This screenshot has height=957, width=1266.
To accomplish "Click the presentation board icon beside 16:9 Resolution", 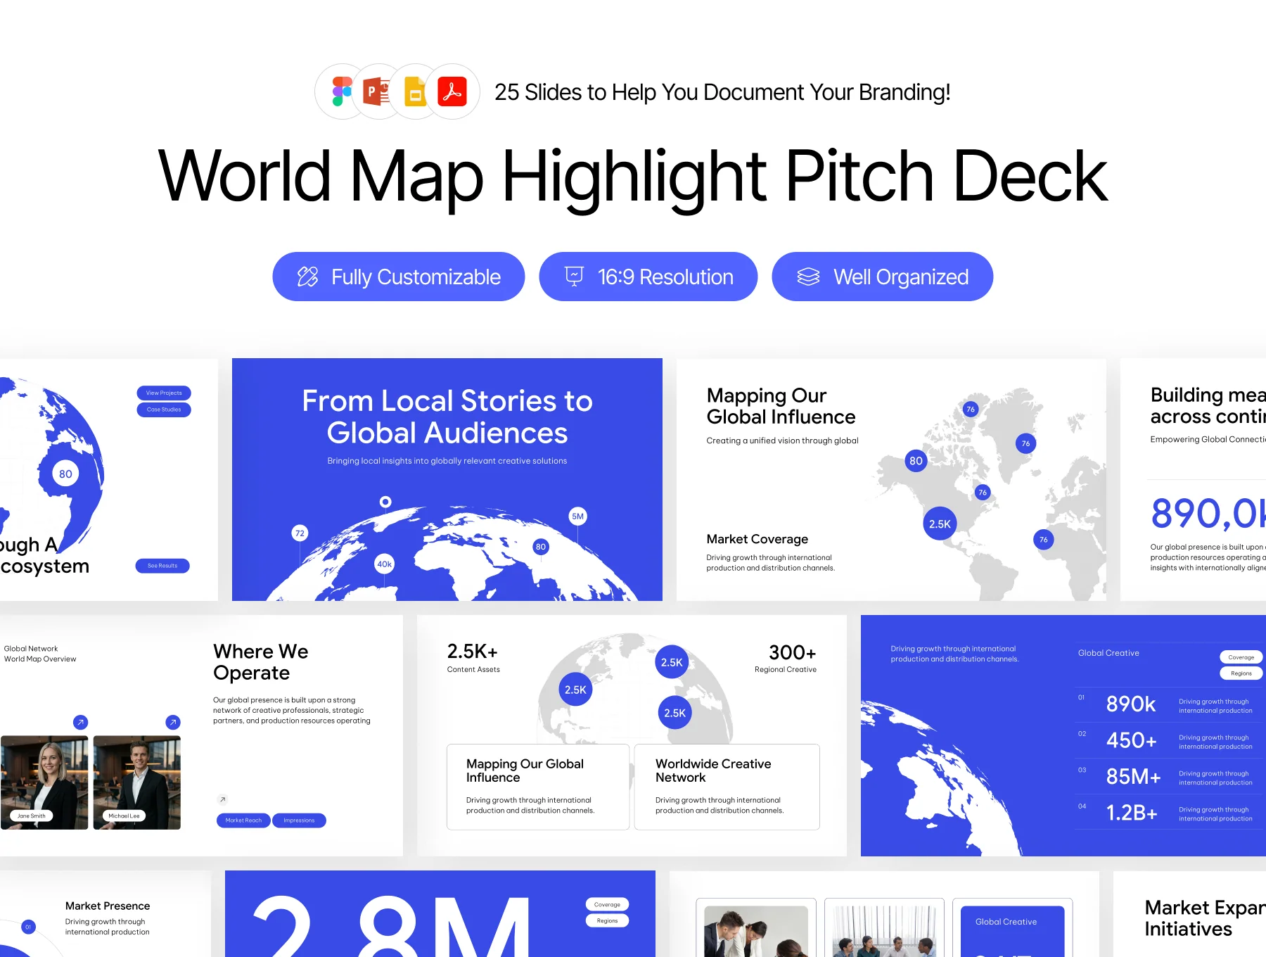I will pos(574,277).
